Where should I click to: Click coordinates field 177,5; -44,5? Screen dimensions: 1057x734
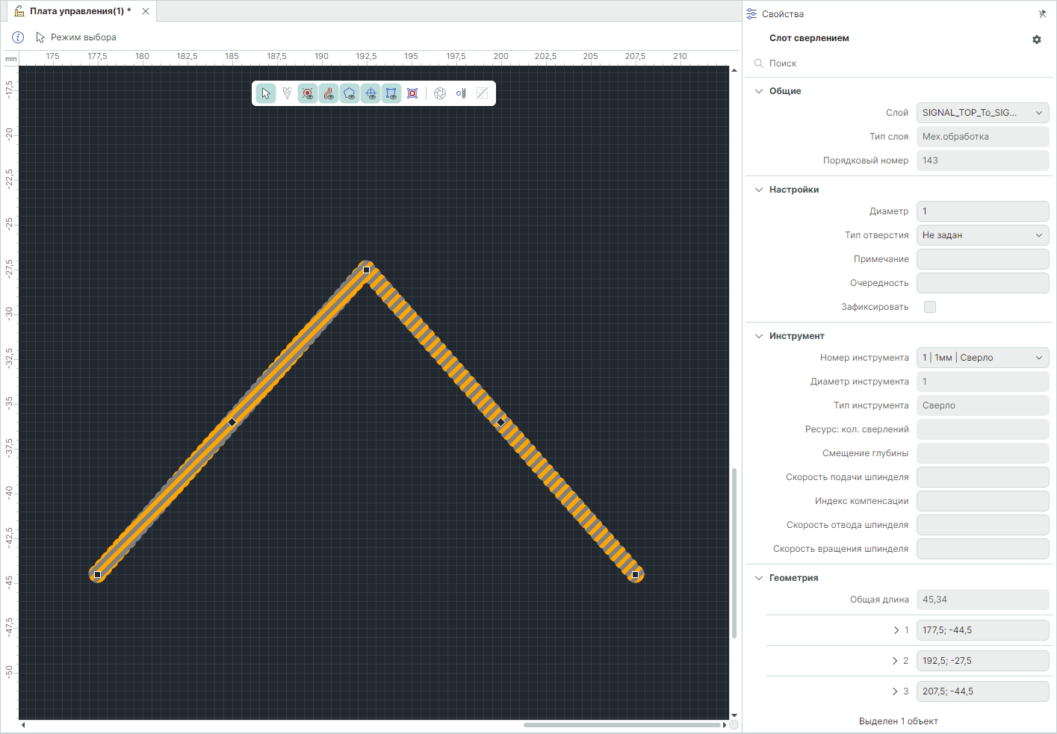pos(983,630)
